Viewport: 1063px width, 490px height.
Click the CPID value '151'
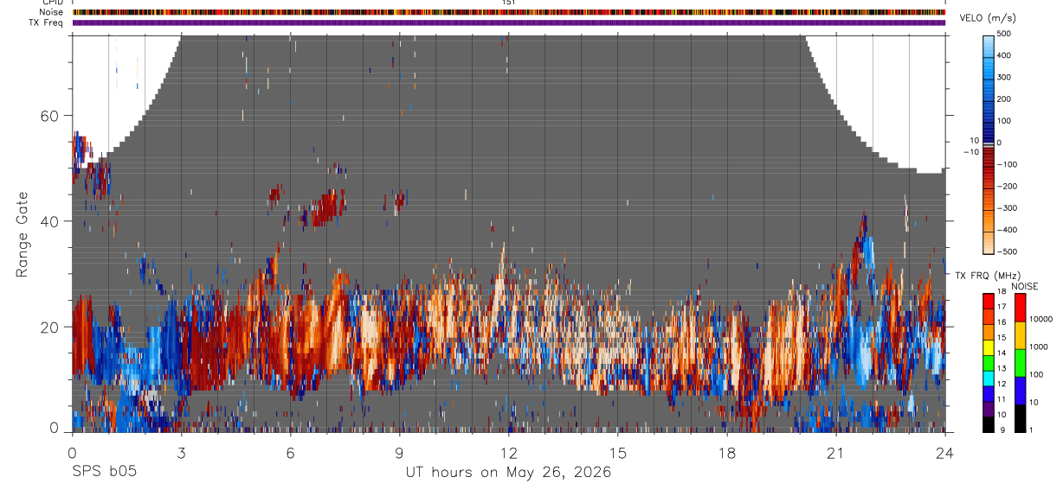(x=509, y=3)
